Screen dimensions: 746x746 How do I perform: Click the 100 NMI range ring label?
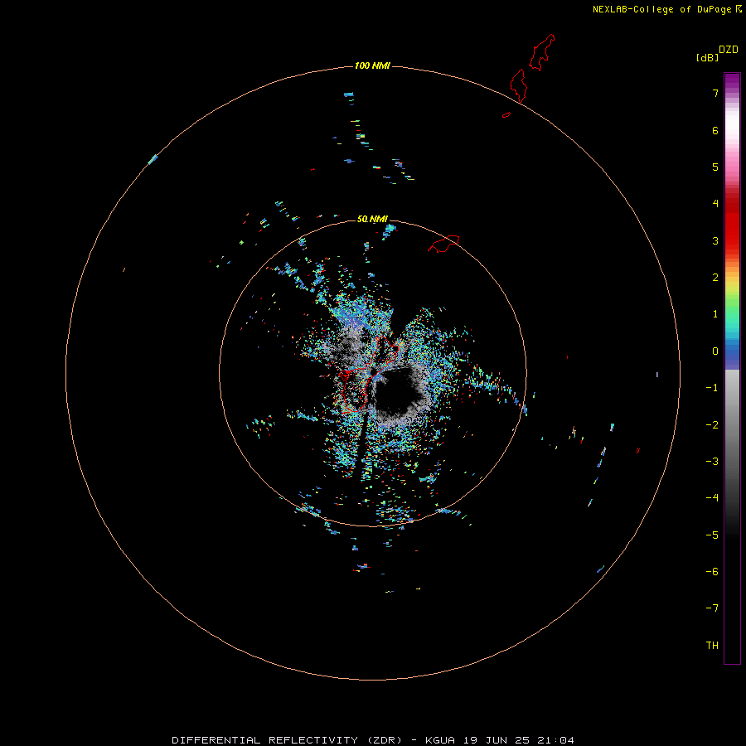point(372,65)
